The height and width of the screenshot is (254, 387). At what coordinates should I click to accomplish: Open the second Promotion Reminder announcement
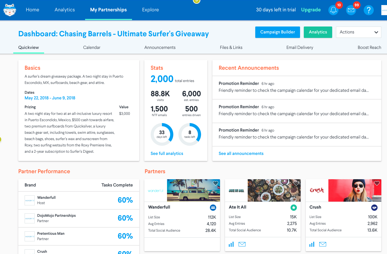(x=297, y=111)
